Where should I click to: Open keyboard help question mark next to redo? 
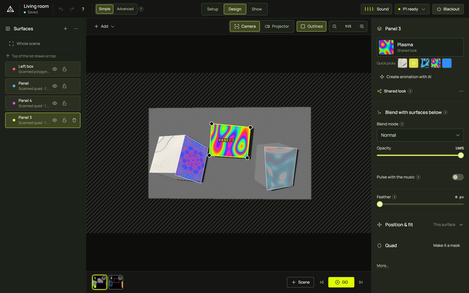[x=83, y=9]
